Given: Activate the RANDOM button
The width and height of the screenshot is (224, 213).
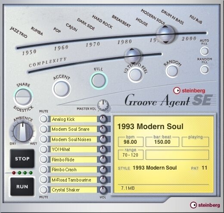Looking at the screenshot, I should tap(172, 71).
